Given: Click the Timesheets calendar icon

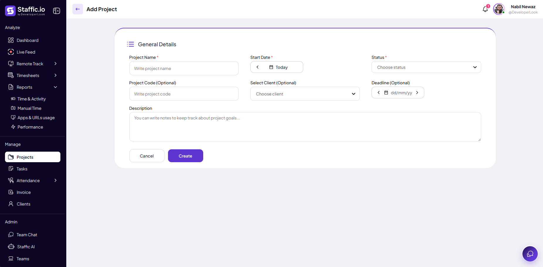Looking at the screenshot, I should 11,75.
